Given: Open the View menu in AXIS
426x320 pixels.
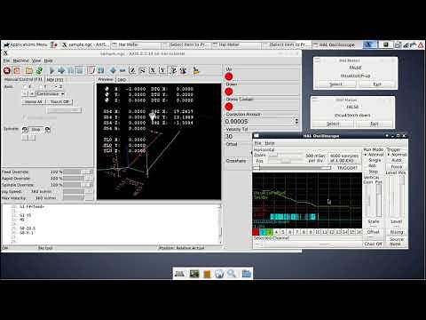Looking at the screenshot, I should pos(36,60).
